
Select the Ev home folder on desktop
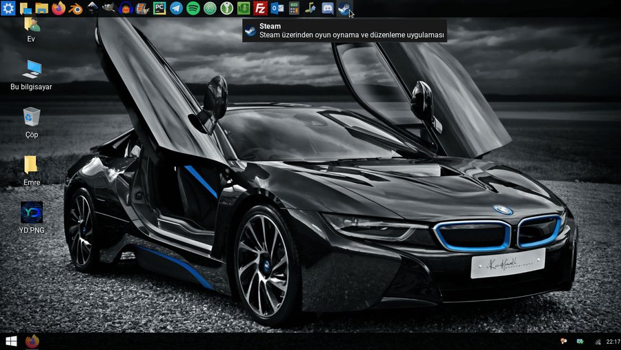click(x=31, y=26)
